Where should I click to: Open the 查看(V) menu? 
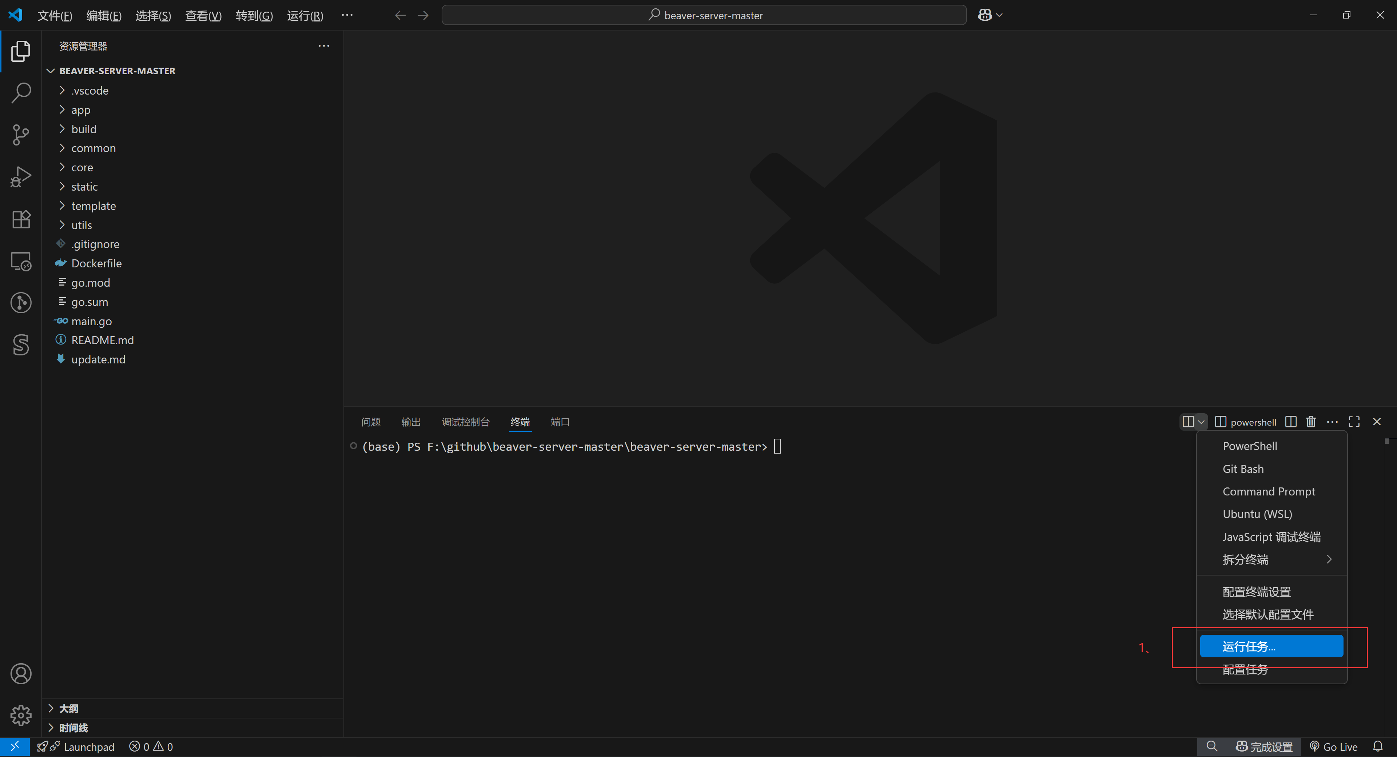pos(203,16)
